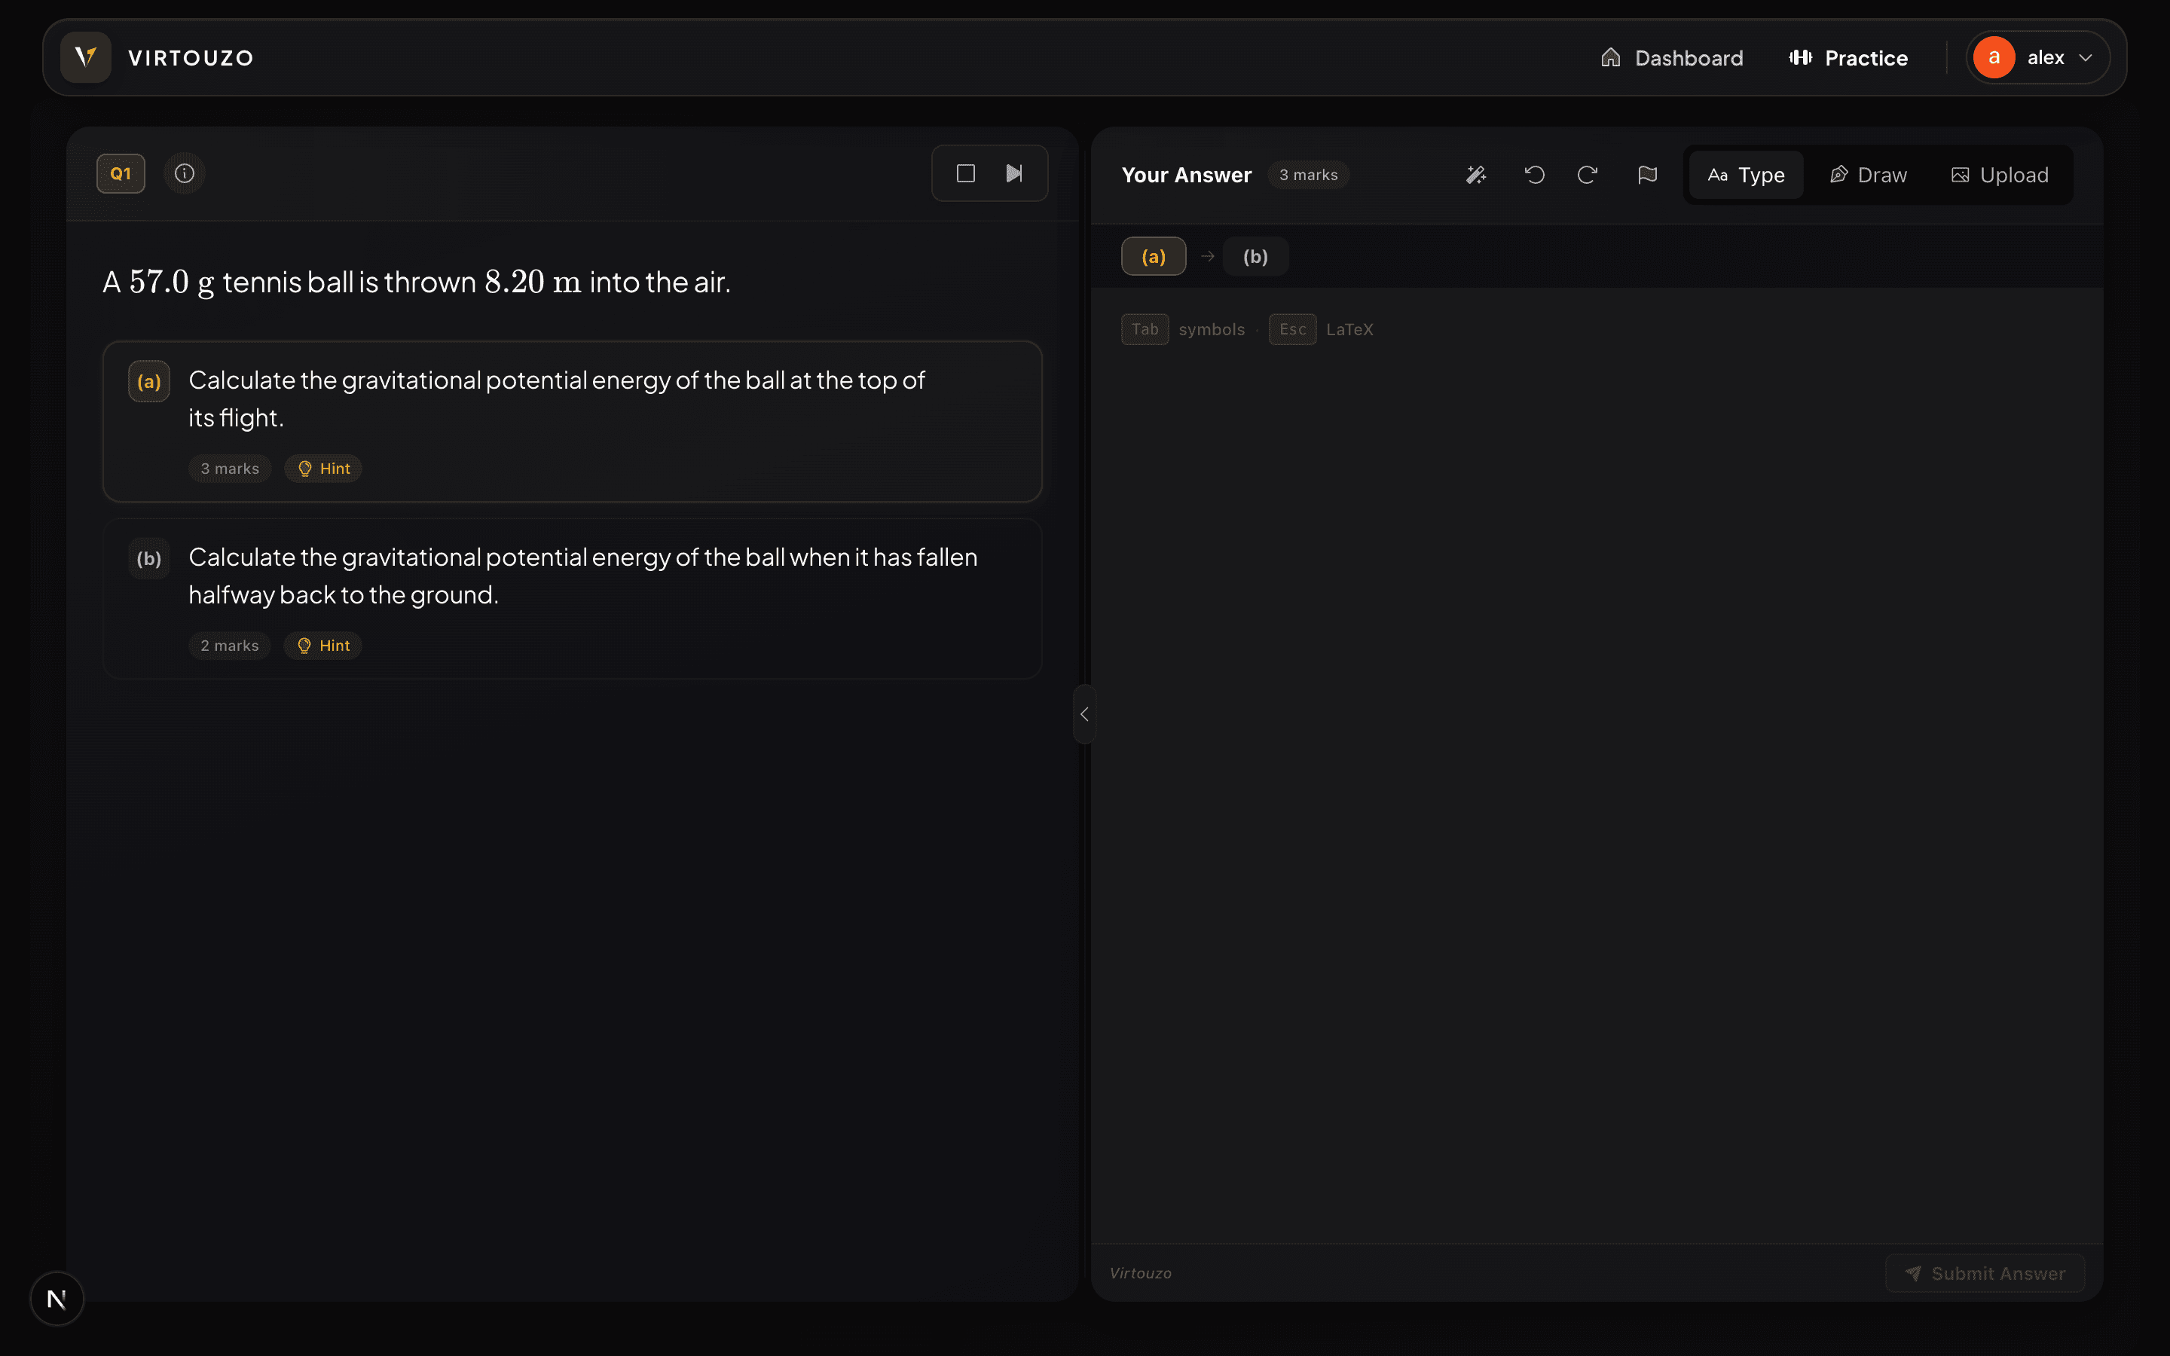Select question part (a) card

coord(572,422)
